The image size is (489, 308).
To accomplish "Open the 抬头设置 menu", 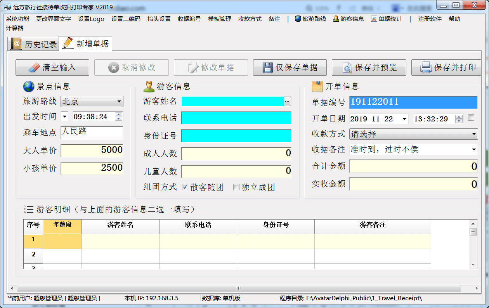I will tap(159, 19).
